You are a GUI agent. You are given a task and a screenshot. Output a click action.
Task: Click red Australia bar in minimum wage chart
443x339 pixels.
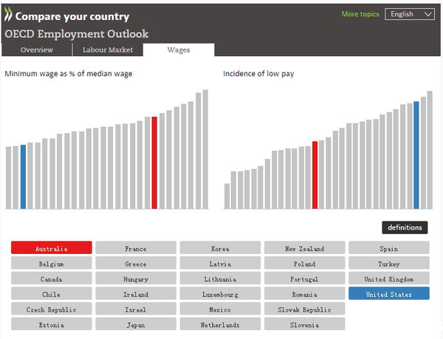tap(154, 162)
